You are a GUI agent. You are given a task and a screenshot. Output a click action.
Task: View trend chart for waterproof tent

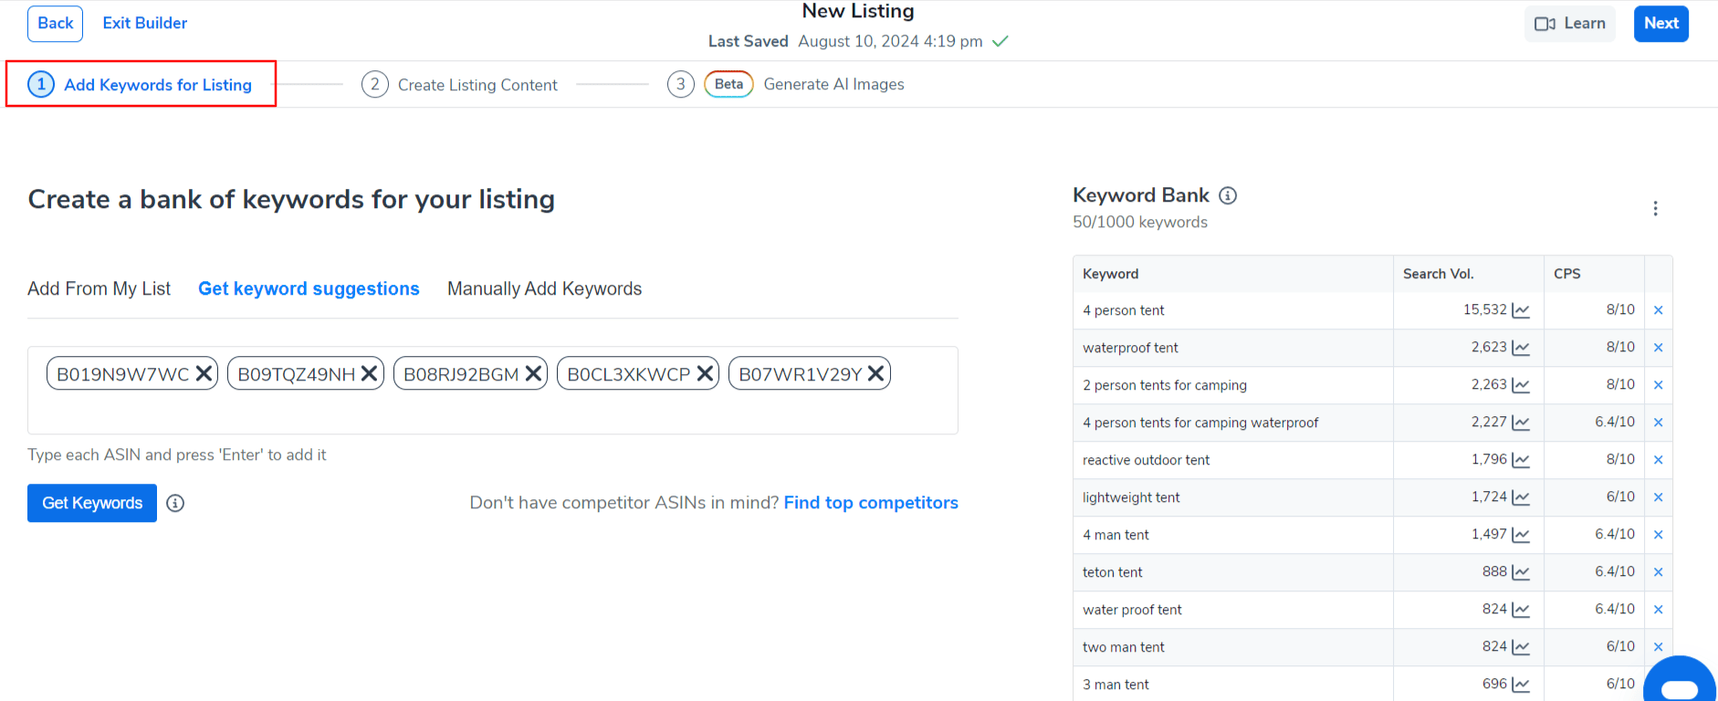[1521, 348]
